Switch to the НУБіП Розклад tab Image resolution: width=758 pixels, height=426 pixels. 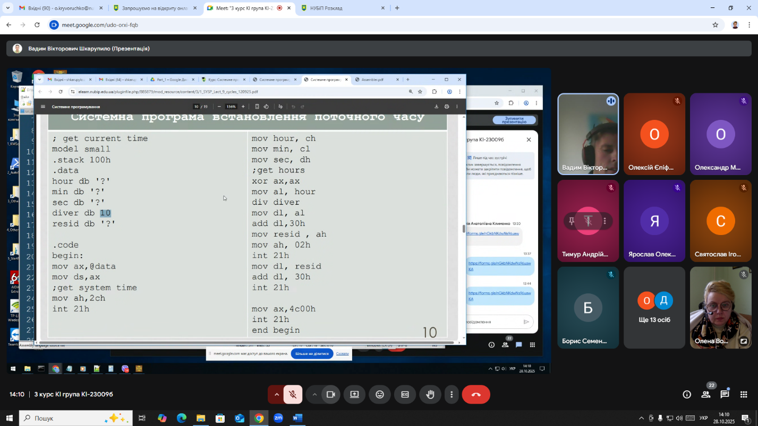(343, 8)
